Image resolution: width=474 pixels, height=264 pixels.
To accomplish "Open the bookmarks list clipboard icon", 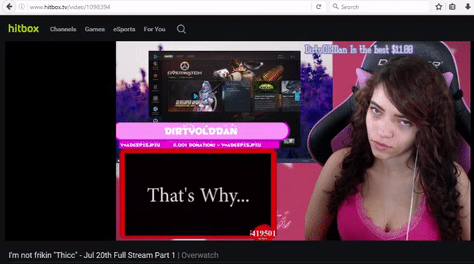I will click(452, 7).
